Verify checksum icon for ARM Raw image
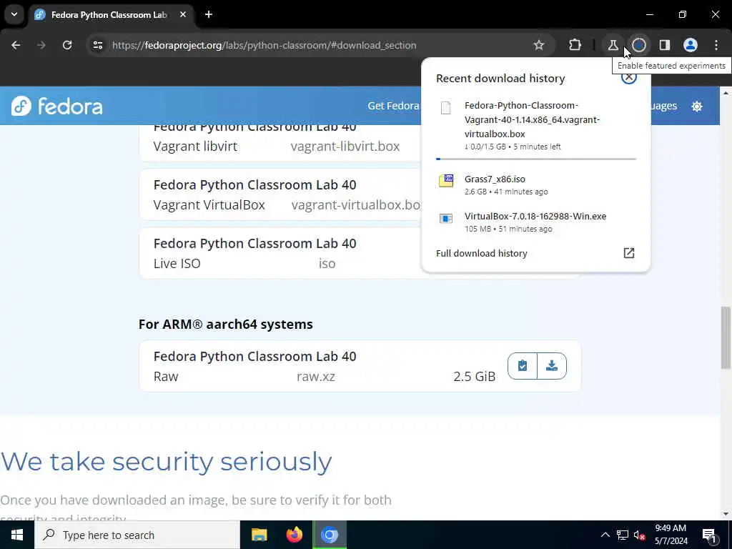The width and height of the screenshot is (732, 549). (523, 365)
